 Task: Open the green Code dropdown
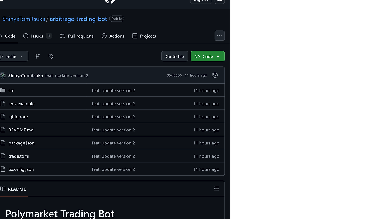(x=208, y=56)
